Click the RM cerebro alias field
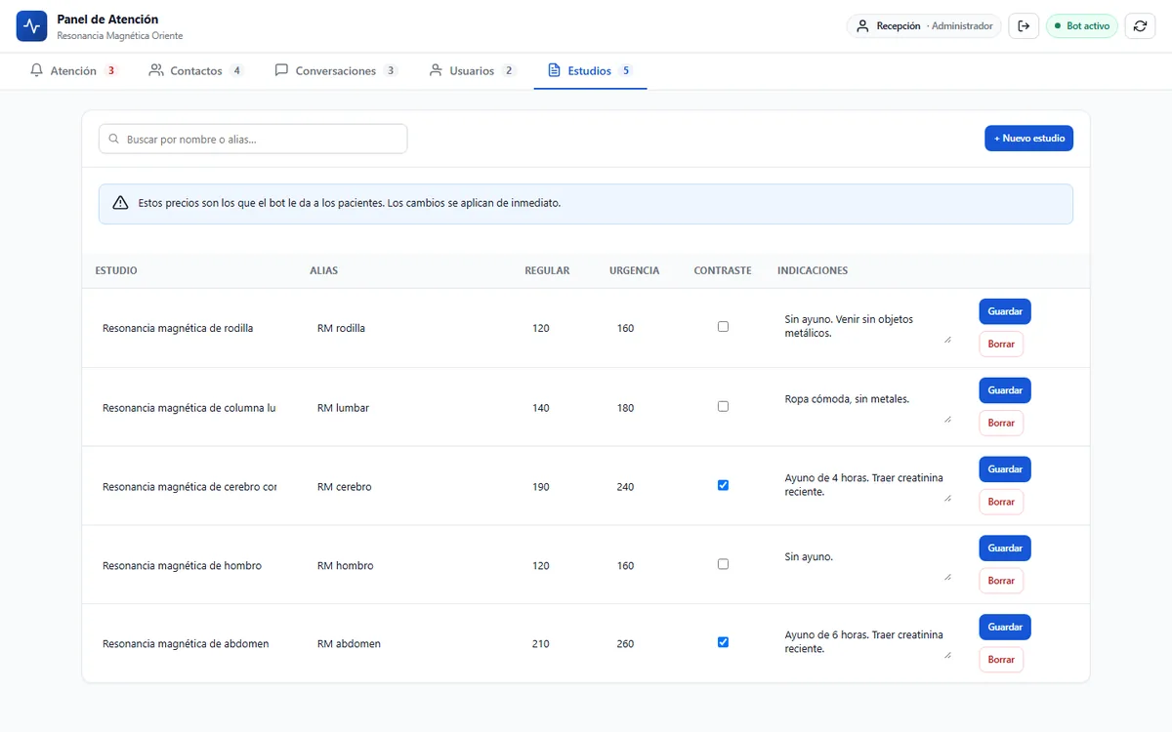 (406, 487)
